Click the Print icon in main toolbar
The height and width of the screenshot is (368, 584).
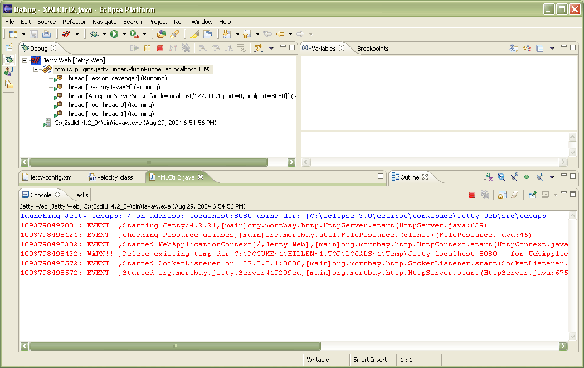[46, 35]
